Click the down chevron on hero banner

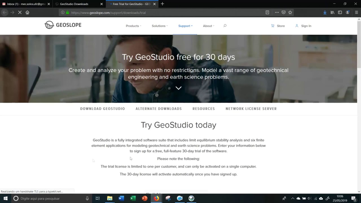pyautogui.click(x=179, y=88)
